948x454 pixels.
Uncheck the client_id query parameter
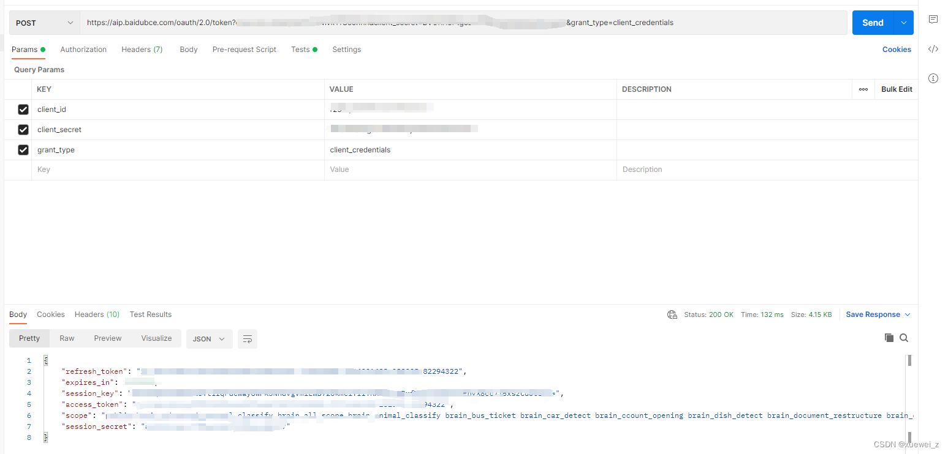[23, 109]
